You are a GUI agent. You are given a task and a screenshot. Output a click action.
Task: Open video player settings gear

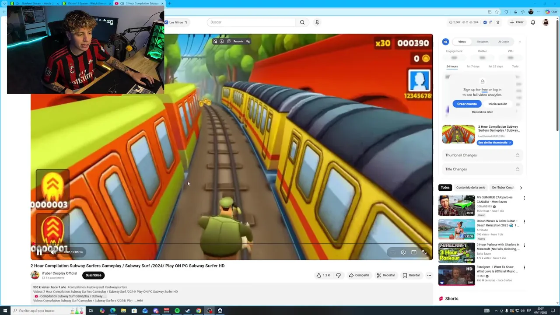pos(403,252)
